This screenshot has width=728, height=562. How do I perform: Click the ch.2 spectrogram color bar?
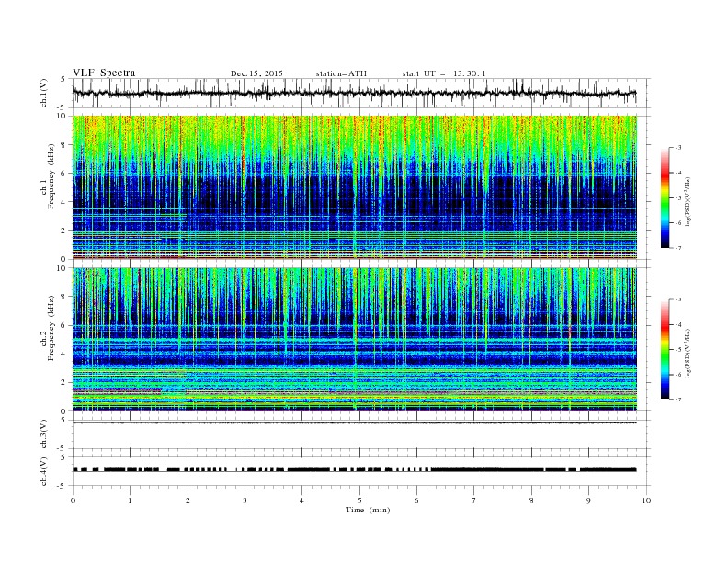[665, 349]
